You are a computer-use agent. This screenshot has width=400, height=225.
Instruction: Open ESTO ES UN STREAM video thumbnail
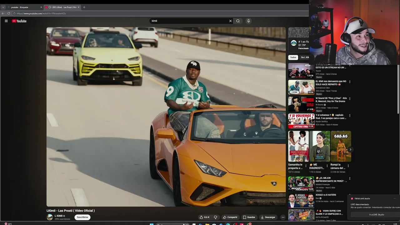[301, 70]
